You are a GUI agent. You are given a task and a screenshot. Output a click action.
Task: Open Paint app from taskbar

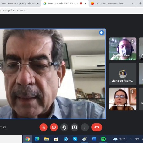click(85, 139)
